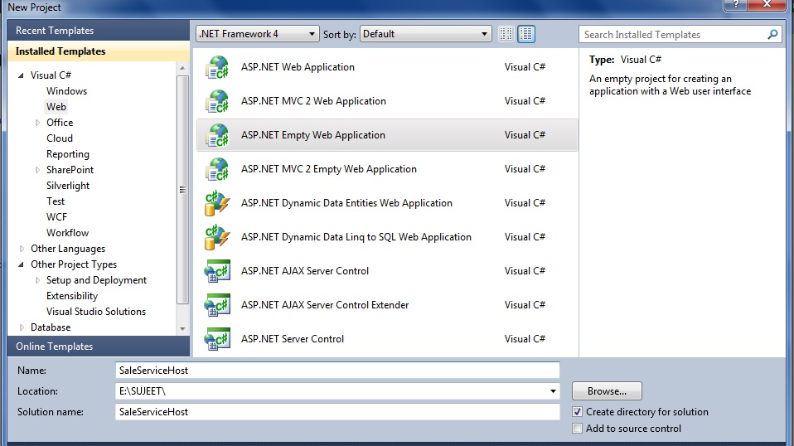Select the Web category
Screen dimensions: 794x446
56,107
